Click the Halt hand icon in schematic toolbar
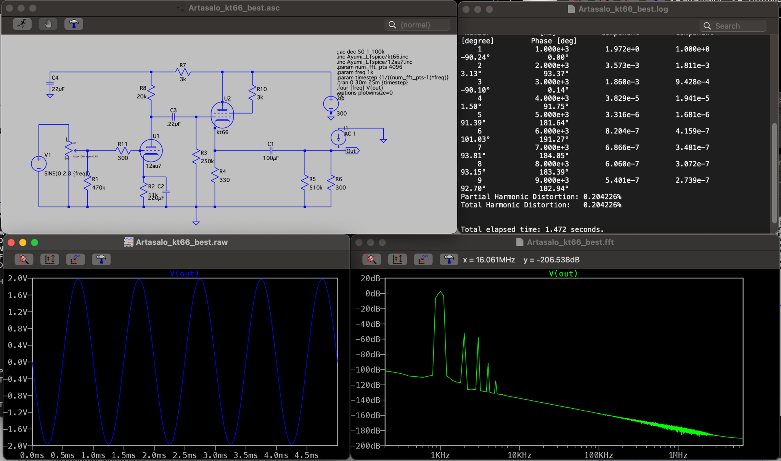 pos(48,24)
